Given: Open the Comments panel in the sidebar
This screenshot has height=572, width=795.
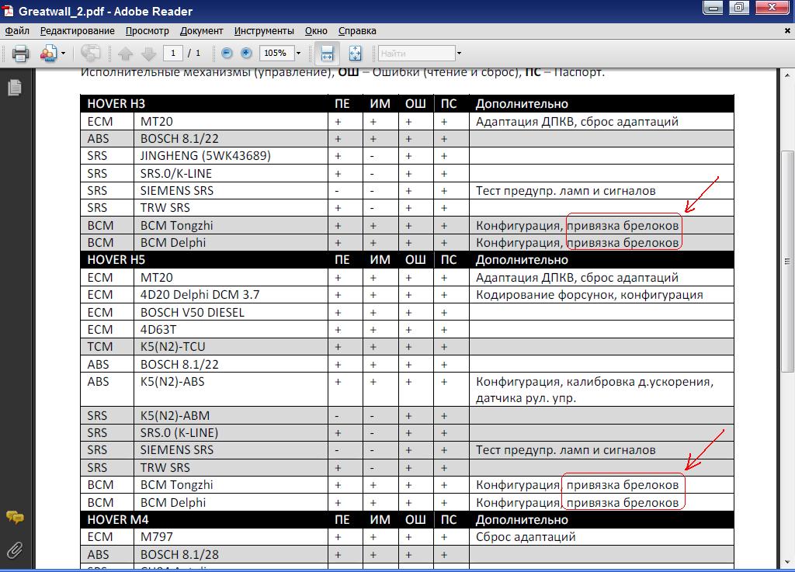Looking at the screenshot, I should tap(15, 517).
